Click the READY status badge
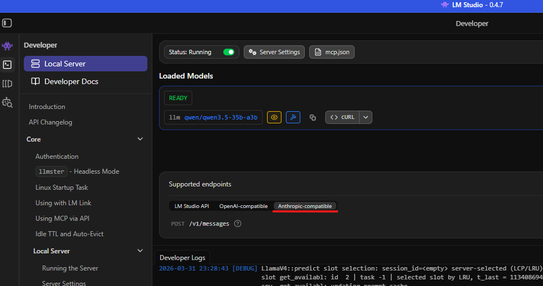 (178, 98)
